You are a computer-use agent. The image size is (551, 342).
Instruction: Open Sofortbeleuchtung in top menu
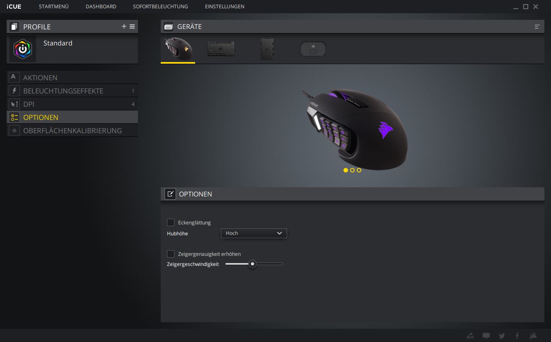(160, 7)
